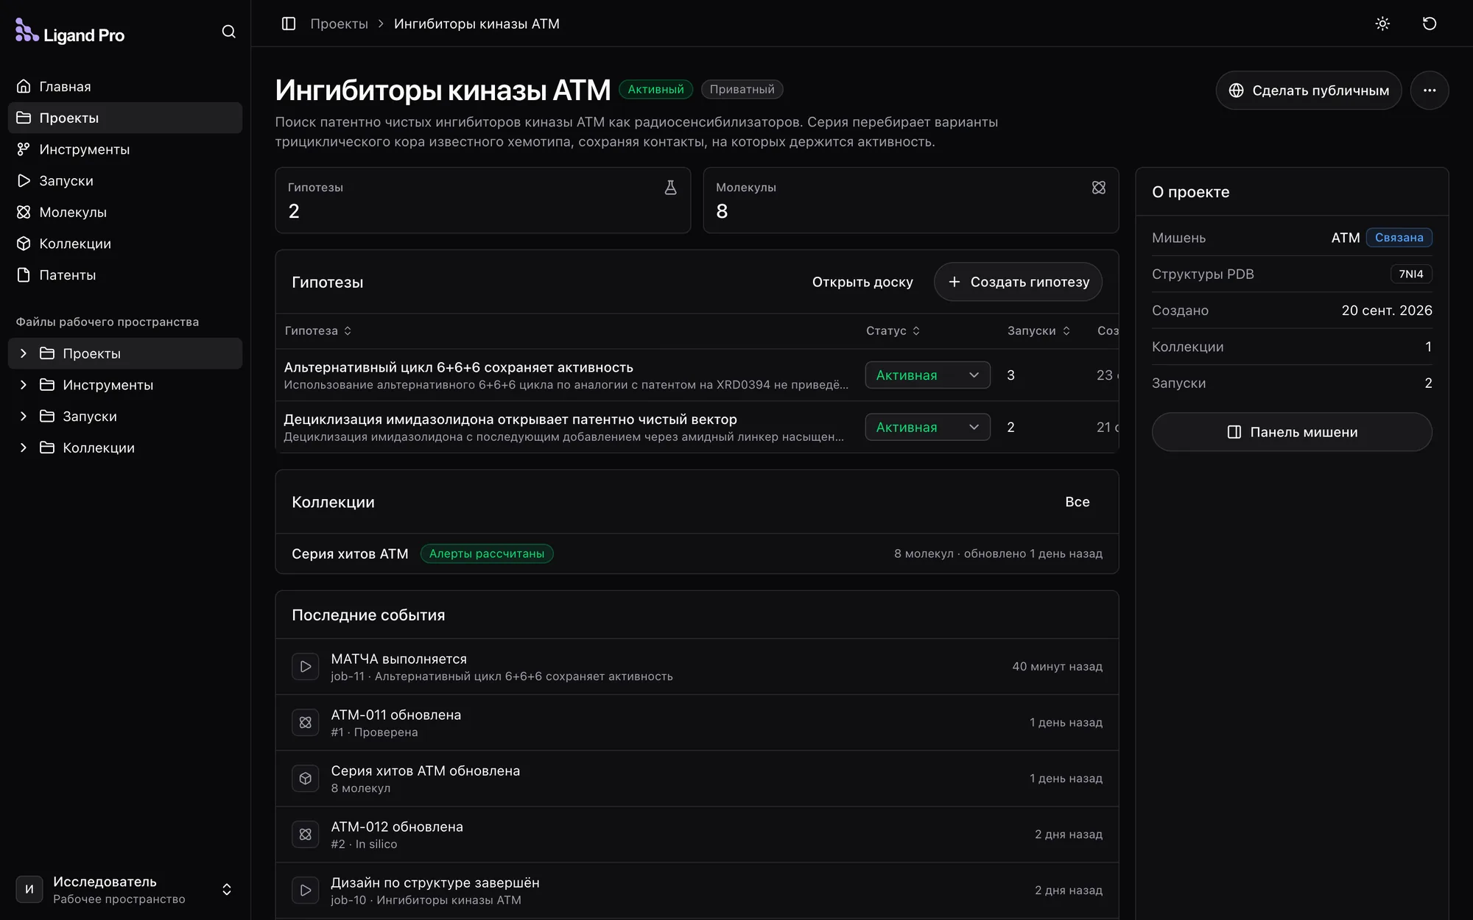Viewport: 1473px width, 920px height.
Task: Click the play icon beside Запуски nav
Action: pyautogui.click(x=24, y=180)
